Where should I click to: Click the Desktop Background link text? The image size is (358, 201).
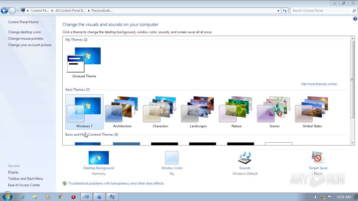pos(99,168)
